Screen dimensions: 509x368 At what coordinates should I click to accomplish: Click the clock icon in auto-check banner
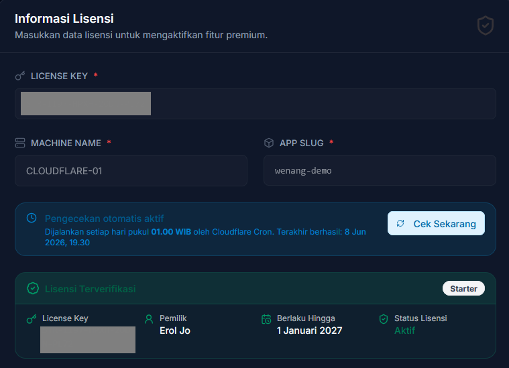point(32,218)
